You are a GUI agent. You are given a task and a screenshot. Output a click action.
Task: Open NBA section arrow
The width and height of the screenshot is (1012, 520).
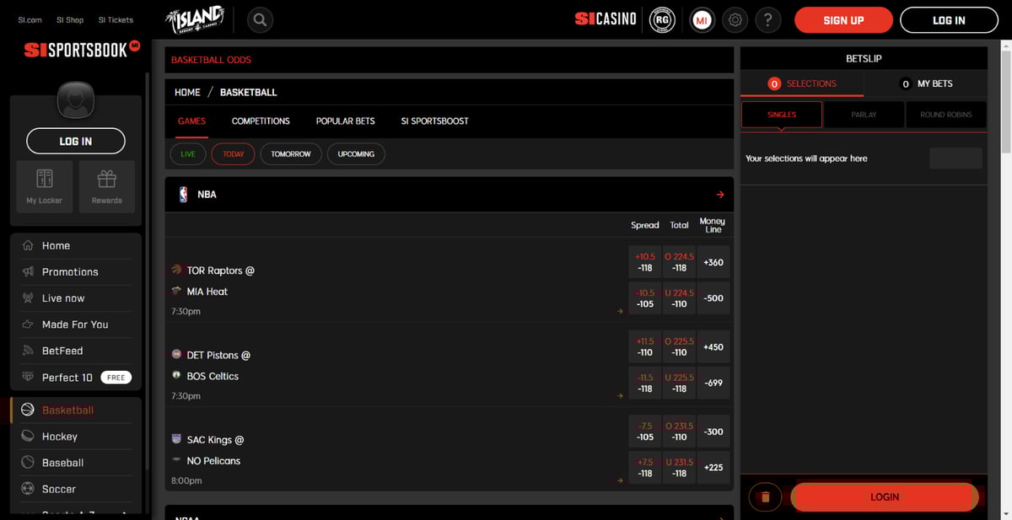pyautogui.click(x=719, y=195)
